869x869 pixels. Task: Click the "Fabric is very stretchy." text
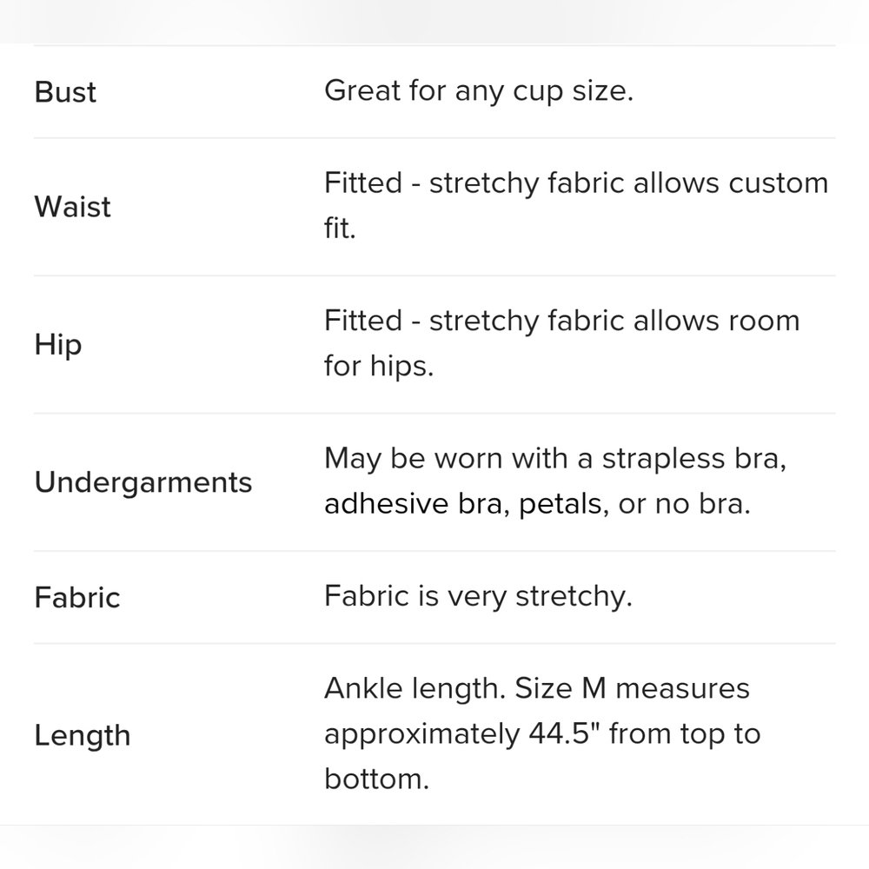coord(478,596)
